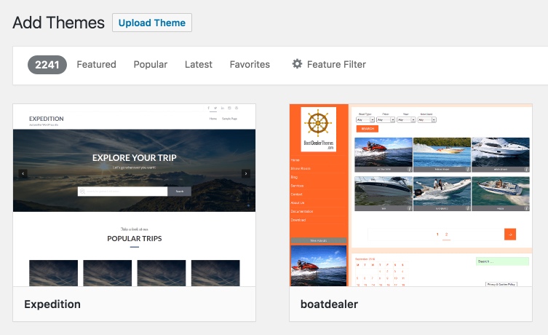This screenshot has height=335, width=548.
Task: Open the Expedition theme name label
Action: 52,304
